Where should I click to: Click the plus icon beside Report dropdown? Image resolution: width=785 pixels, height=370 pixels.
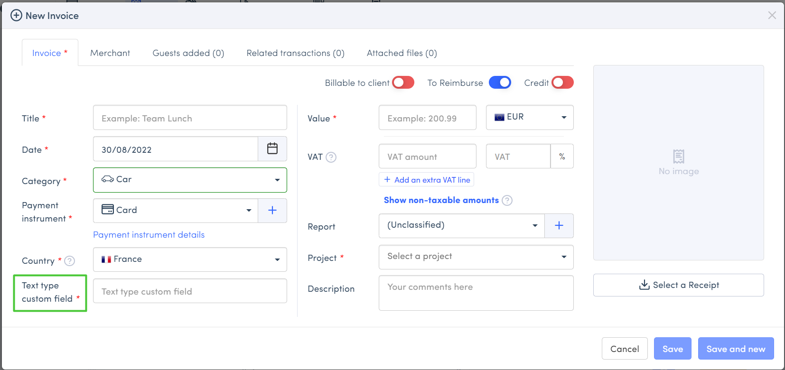(x=559, y=226)
